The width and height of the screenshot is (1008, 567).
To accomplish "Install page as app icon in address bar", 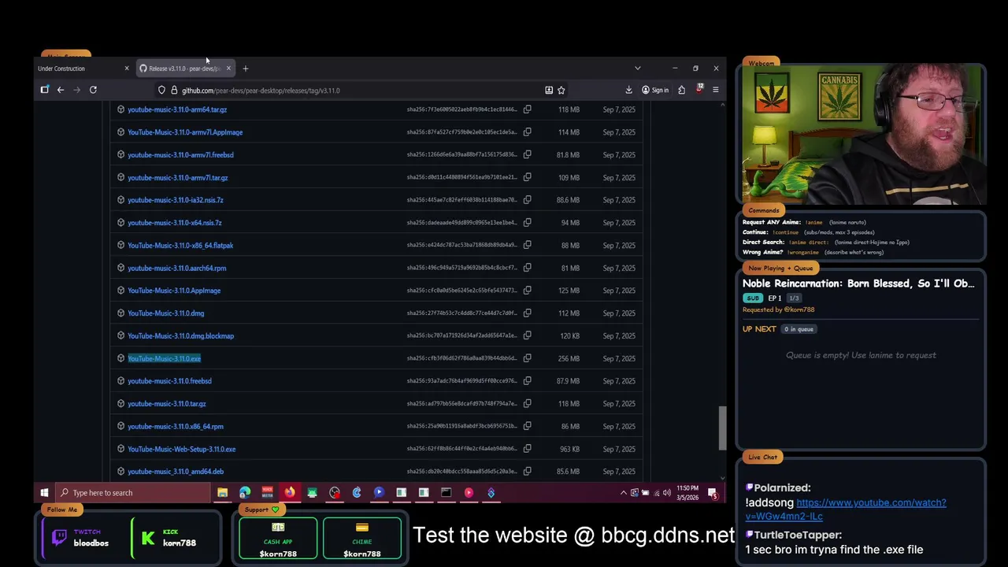I will pyautogui.click(x=549, y=90).
